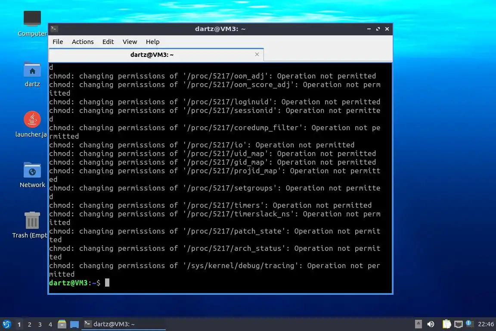The width and height of the screenshot is (496, 331).
Task: Open the File menu in the terminal
Action: click(58, 42)
